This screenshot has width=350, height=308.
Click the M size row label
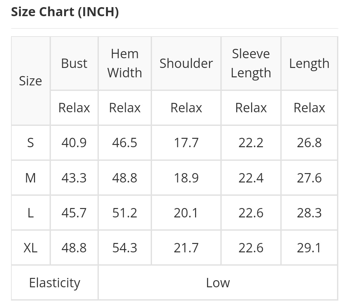point(30,178)
